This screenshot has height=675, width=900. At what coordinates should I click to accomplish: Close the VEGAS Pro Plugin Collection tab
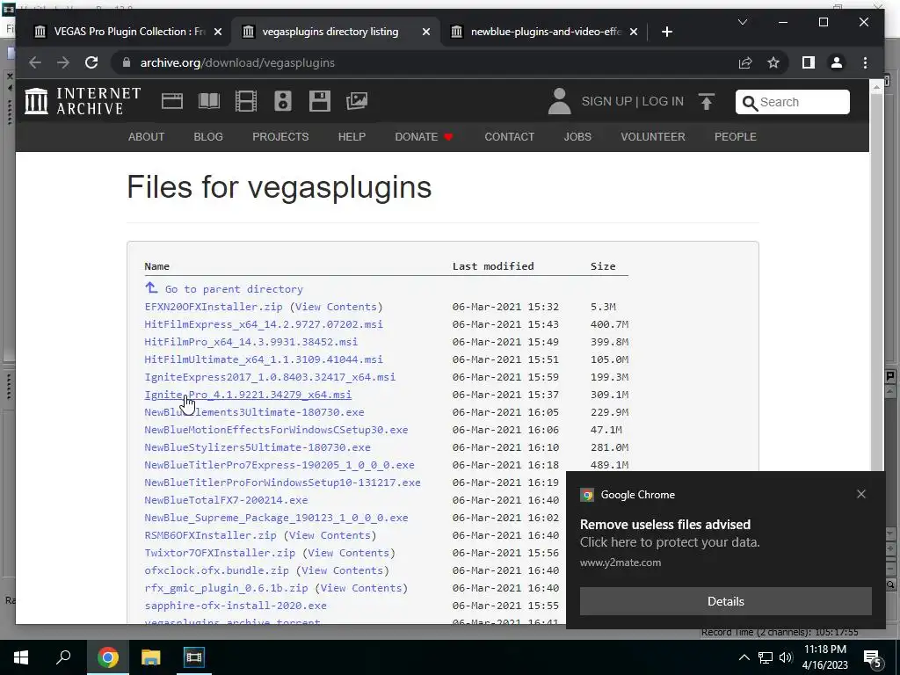pos(218,32)
